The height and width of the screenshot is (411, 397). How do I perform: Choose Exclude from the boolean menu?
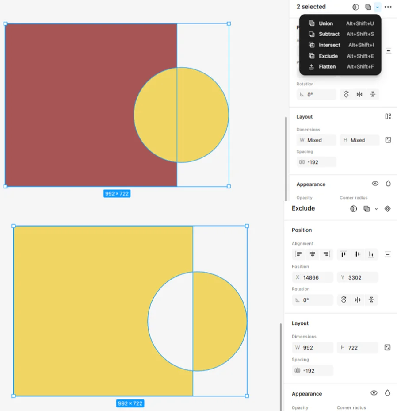click(340, 56)
